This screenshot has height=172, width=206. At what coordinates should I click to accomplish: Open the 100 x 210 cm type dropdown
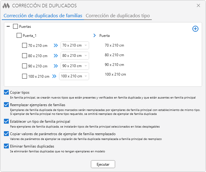click(74, 76)
